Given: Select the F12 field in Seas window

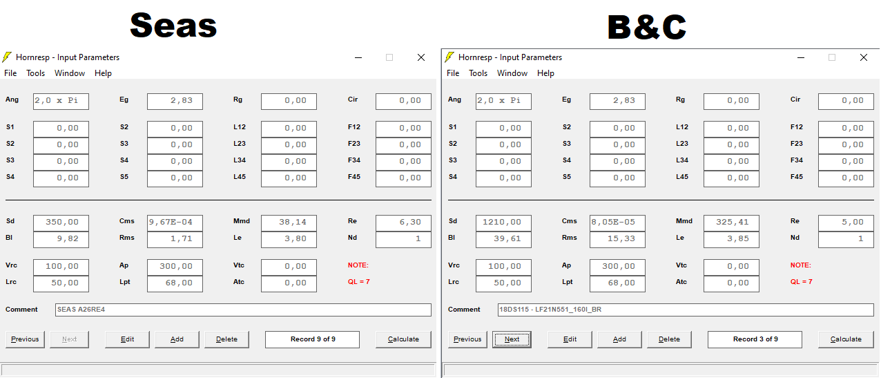Looking at the screenshot, I should tap(404, 129).
